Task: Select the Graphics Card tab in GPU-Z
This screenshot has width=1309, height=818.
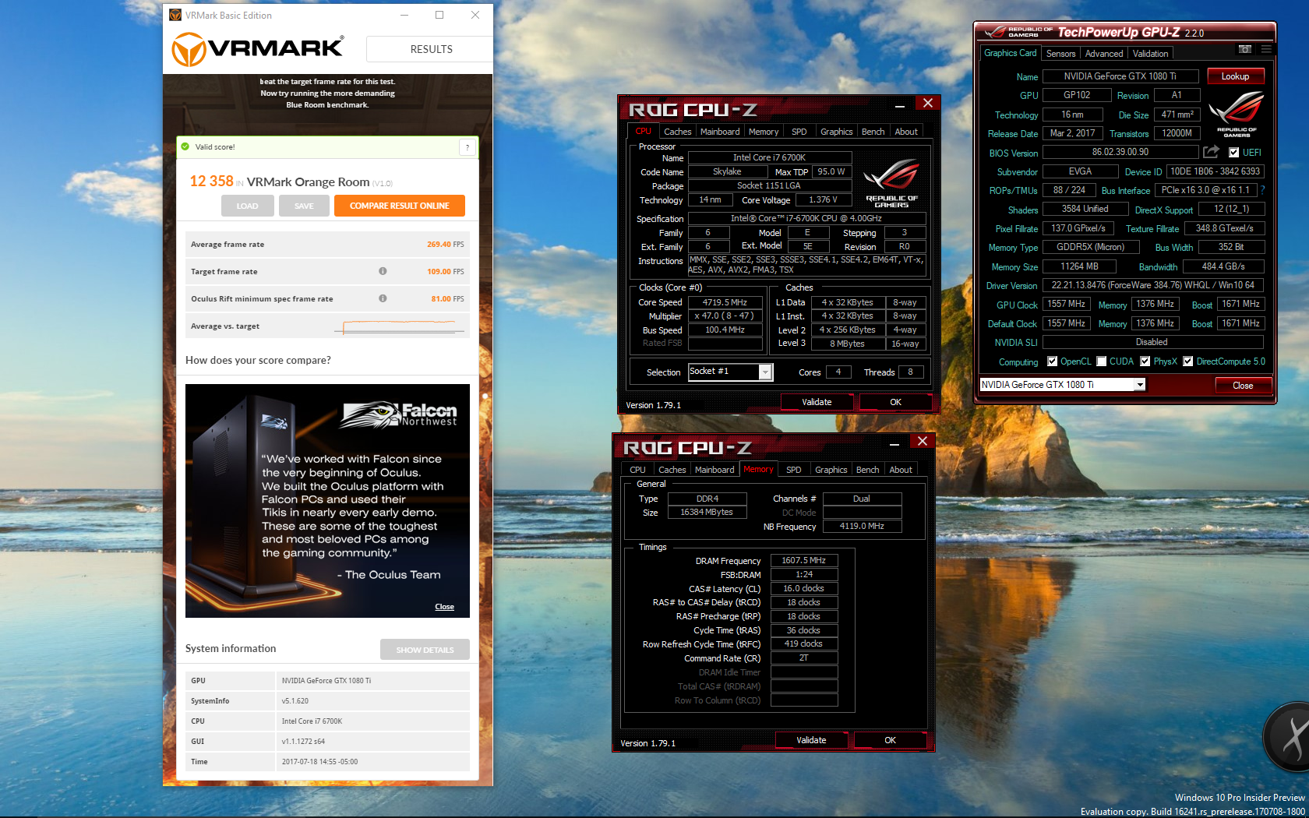Action: point(1010,53)
